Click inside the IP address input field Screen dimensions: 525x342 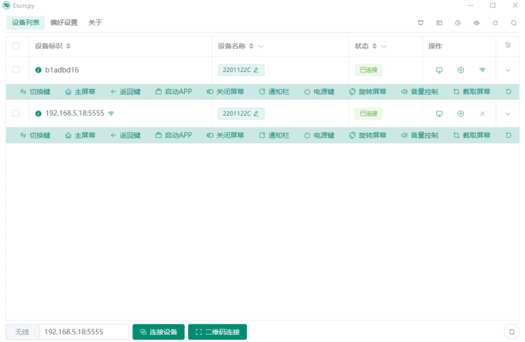pyautogui.click(x=84, y=332)
